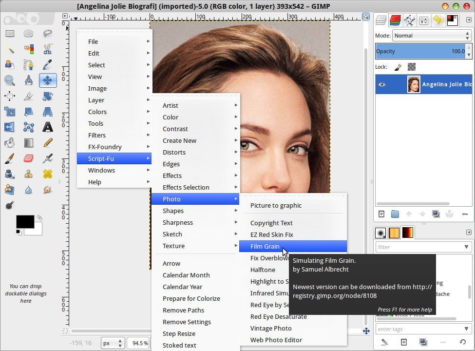Viewport: 475px width, 351px height.
Task: Expand the Artist submenu
Action: [x=196, y=105]
